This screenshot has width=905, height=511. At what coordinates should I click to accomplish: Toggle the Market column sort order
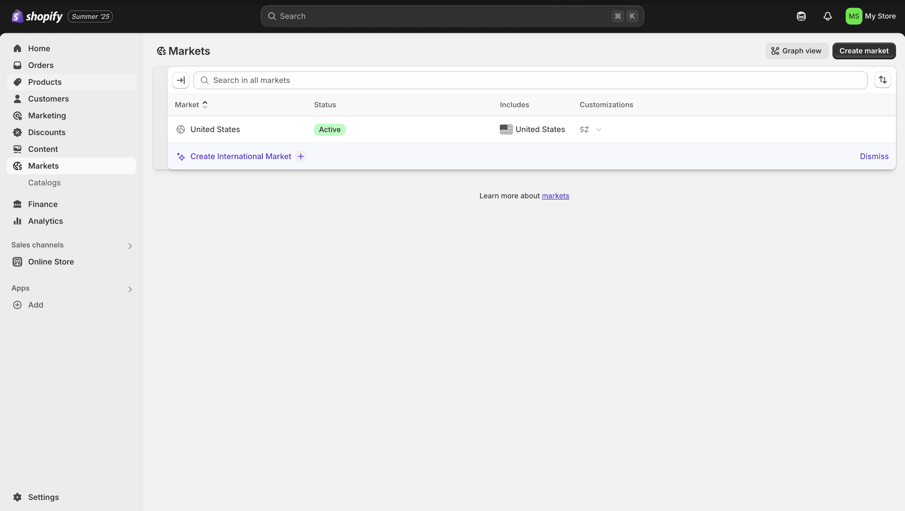(205, 104)
